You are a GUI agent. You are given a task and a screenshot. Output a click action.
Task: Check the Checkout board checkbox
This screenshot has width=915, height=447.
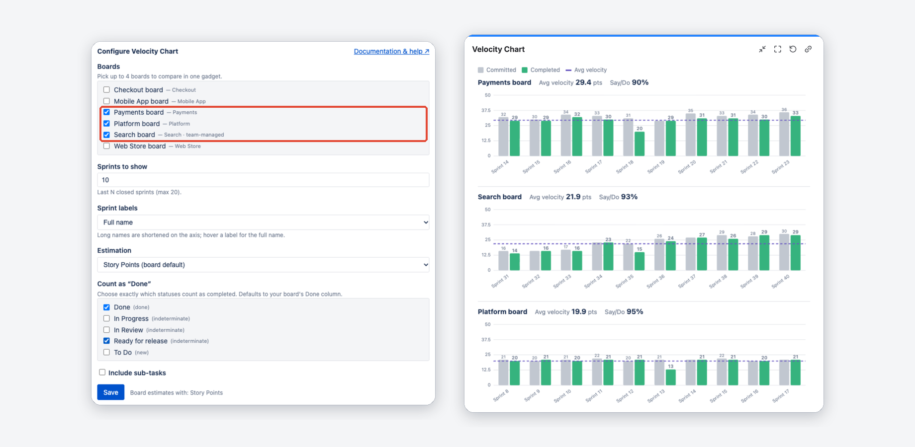(x=106, y=90)
